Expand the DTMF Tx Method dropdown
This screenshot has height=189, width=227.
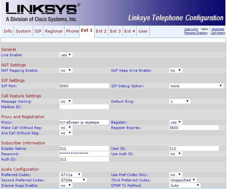(x=185, y=186)
